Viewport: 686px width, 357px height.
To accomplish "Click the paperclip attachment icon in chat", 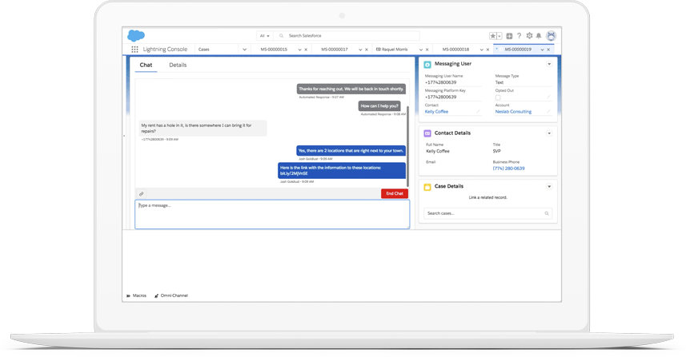I will [142, 194].
